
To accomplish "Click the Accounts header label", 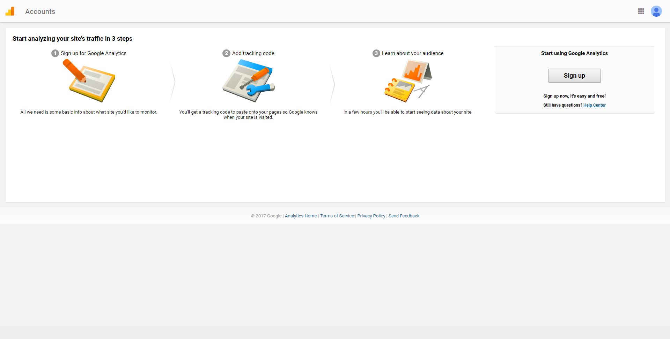I will 40,11.
